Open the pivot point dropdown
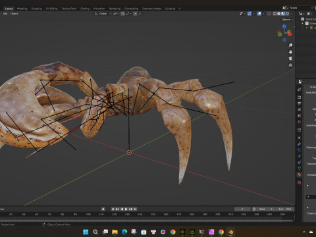Screen dimensions: 316x237 116,14
